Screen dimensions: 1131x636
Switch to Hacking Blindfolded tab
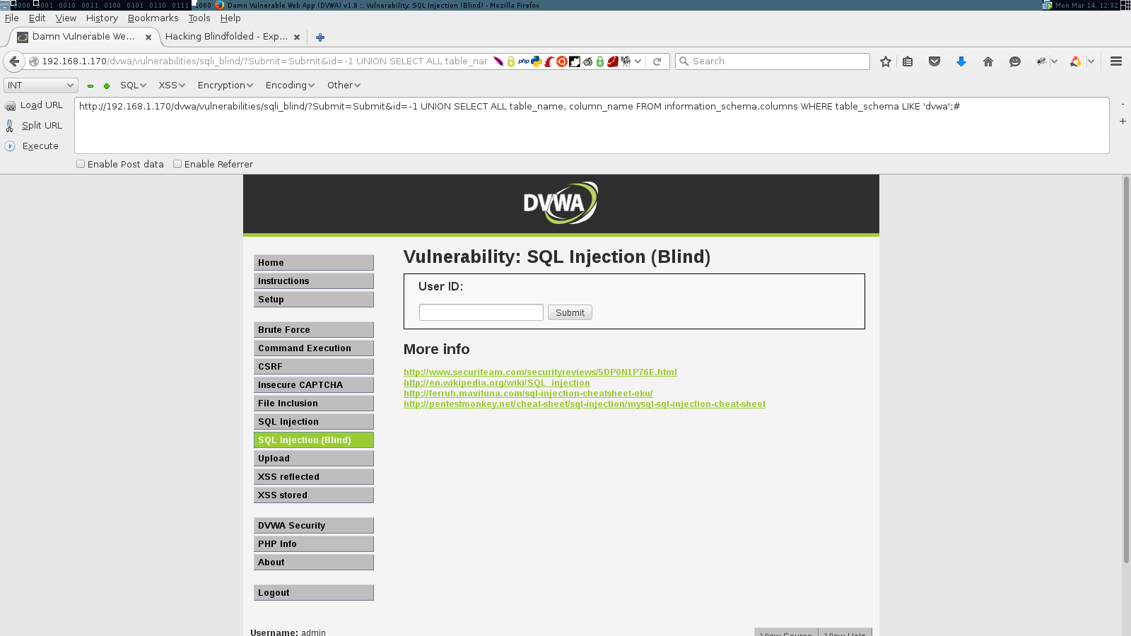[x=226, y=37]
